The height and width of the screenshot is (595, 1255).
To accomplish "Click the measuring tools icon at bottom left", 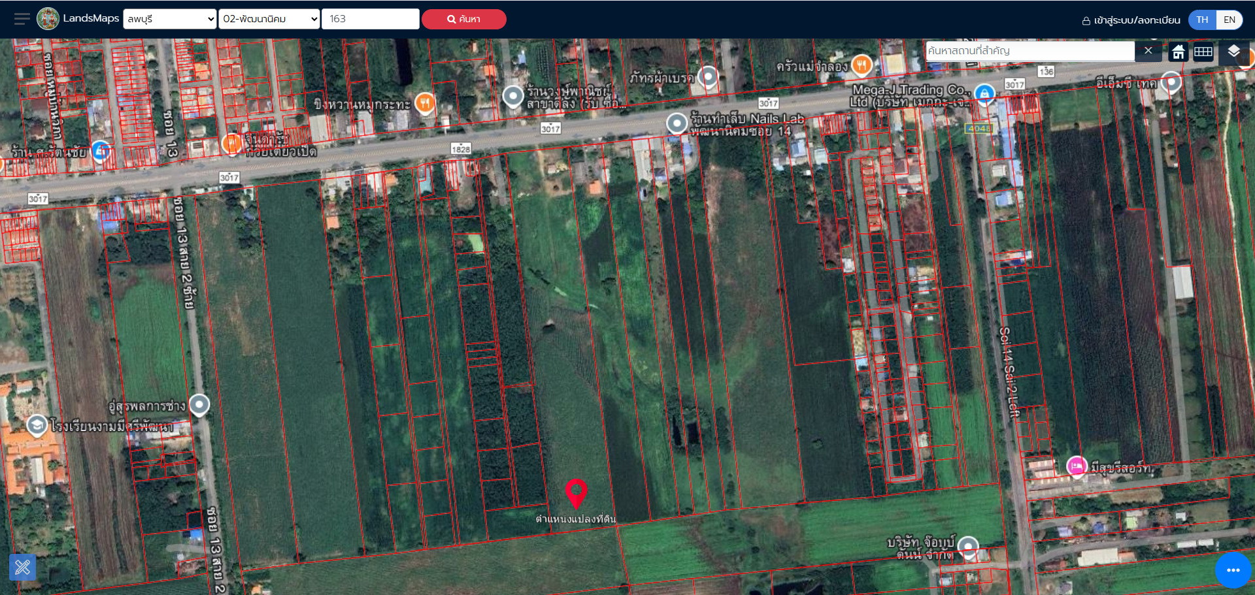I will 23,567.
